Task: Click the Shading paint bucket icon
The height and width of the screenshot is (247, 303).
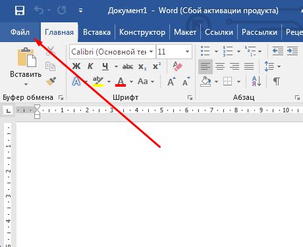Action: coord(206,81)
